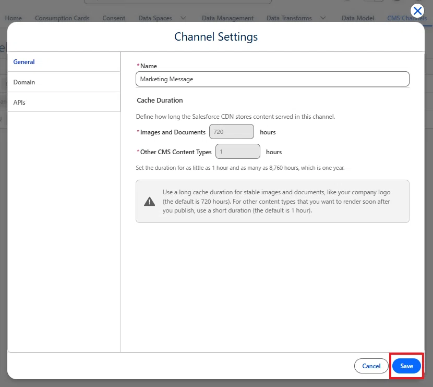Click the warning triangle icon in the info box
The image size is (433, 387).
coord(149,202)
